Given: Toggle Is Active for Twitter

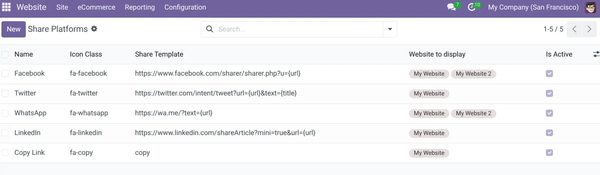Looking at the screenshot, I should tap(549, 93).
